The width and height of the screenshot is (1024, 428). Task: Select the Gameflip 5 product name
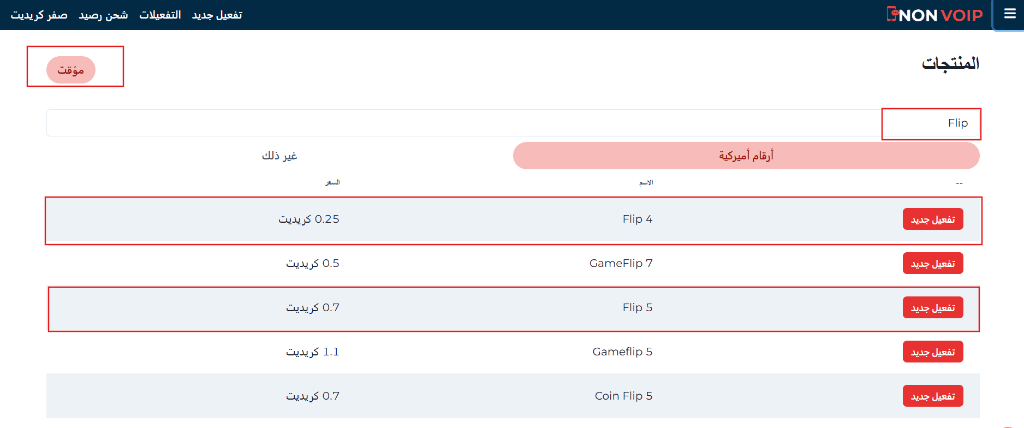pyautogui.click(x=623, y=352)
